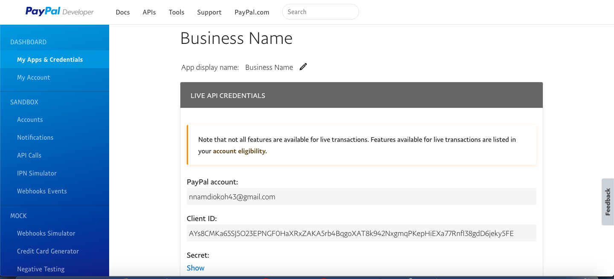Viewport: 614px width, 279px height.
Task: Click the PayPal Developer logo
Action: pos(60,12)
